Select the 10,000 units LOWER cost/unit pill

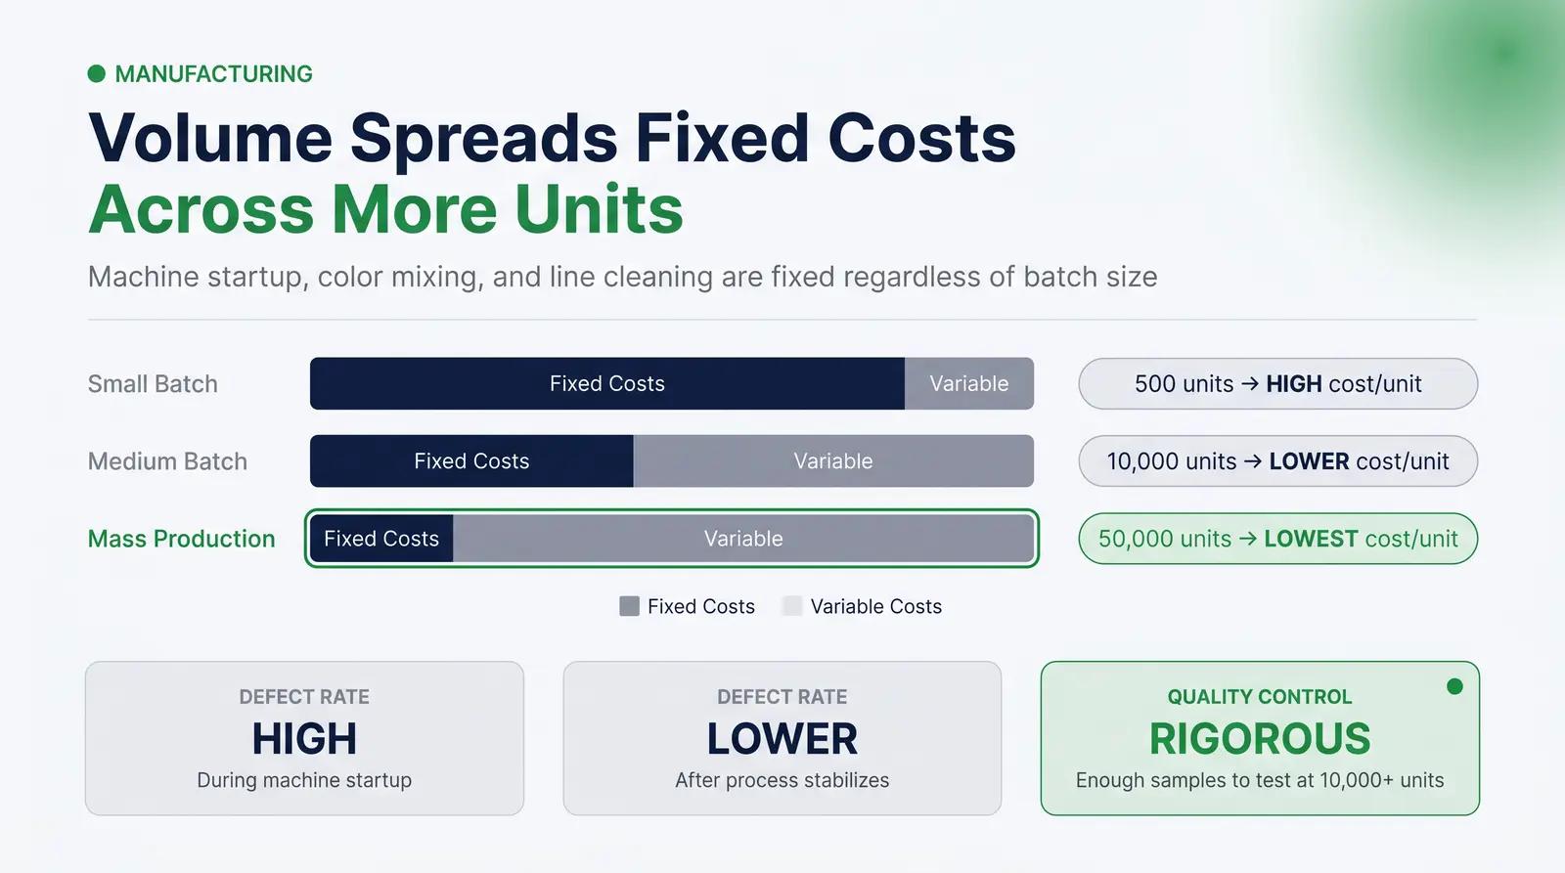click(x=1277, y=461)
